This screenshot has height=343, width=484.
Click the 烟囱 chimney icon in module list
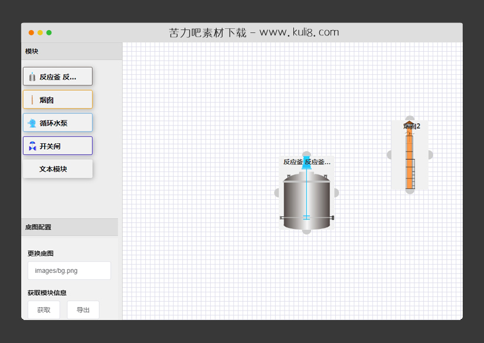(32, 100)
